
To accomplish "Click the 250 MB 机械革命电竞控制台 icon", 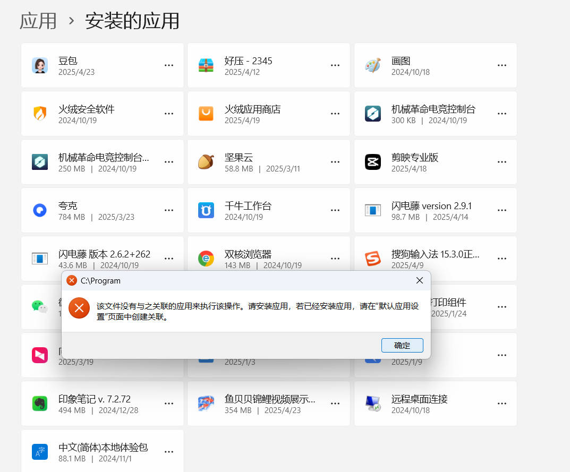I will (40, 162).
